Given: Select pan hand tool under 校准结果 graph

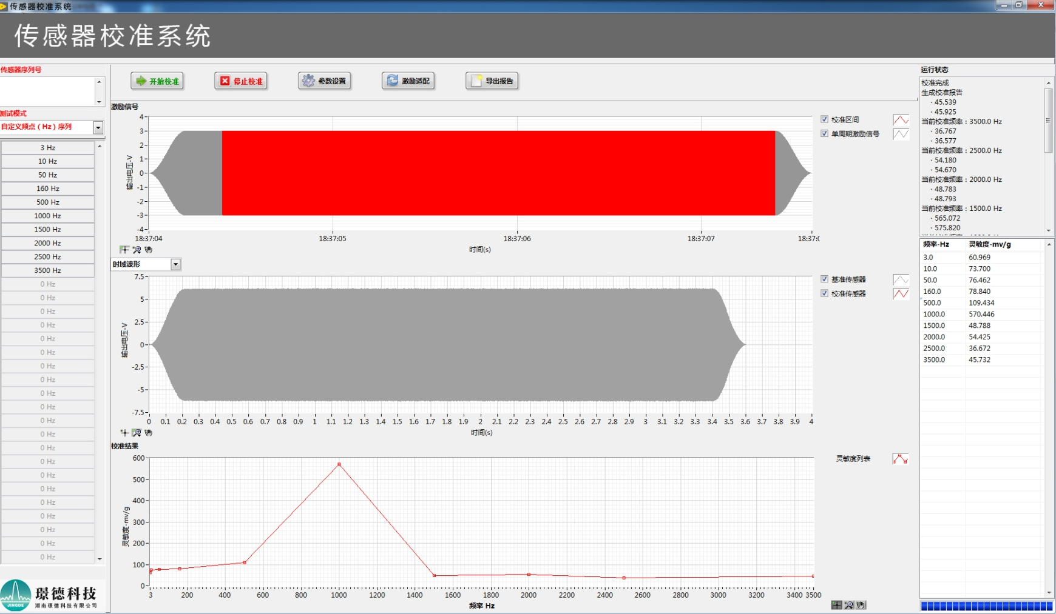Looking at the screenshot, I should (x=861, y=605).
